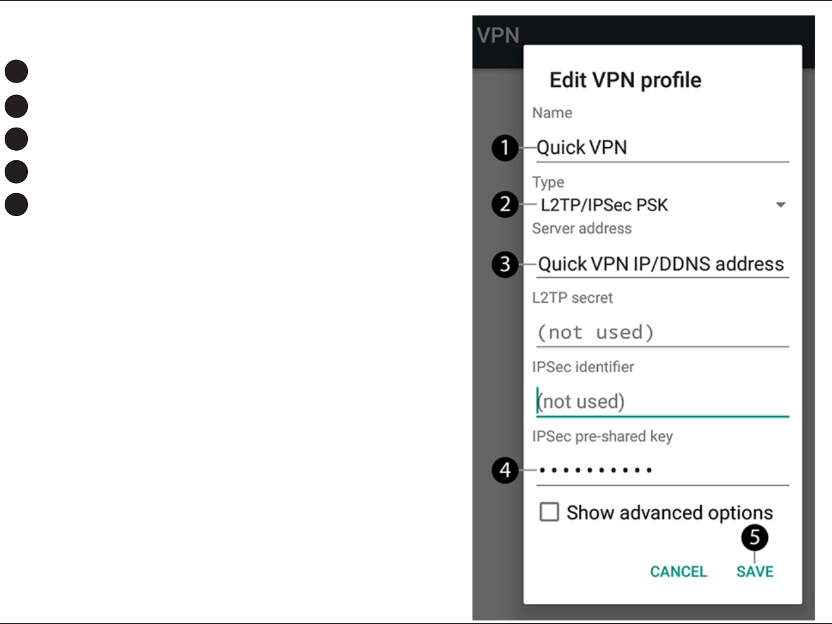The width and height of the screenshot is (832, 624).
Task: Click the numbered callout 4 marker
Action: (x=505, y=470)
